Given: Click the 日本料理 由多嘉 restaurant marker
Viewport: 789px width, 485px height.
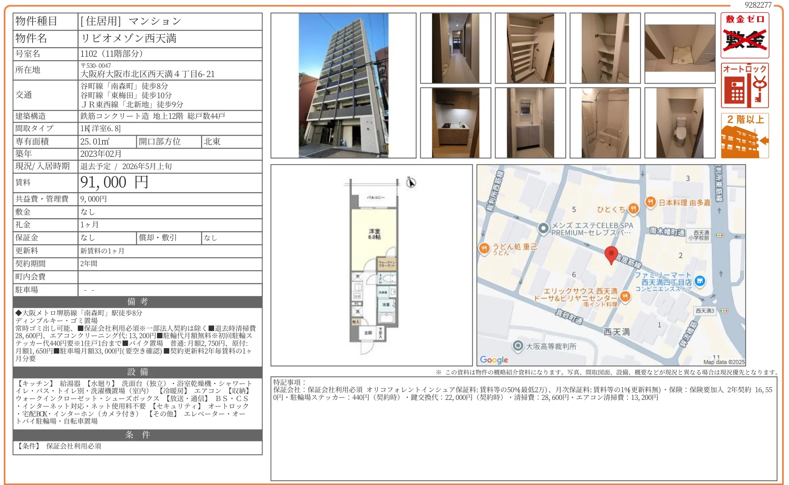Looking at the screenshot, I should coord(650,202).
